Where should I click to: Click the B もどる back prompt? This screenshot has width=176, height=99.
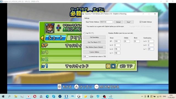(65, 87)
